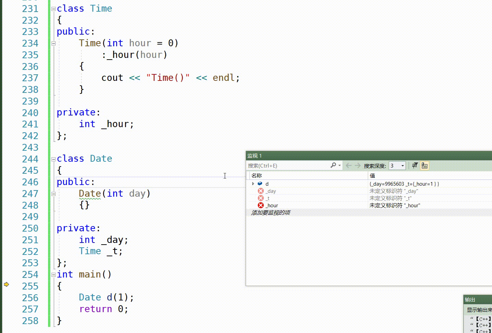The width and height of the screenshot is (492, 333).
Task: Click the 值 column header
Action: point(372,175)
